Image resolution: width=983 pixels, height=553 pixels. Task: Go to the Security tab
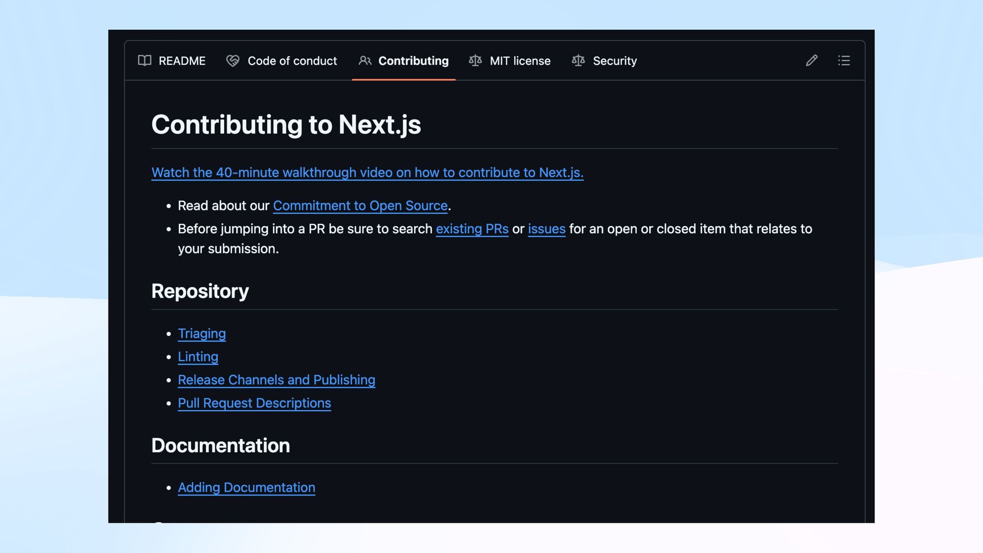(614, 61)
